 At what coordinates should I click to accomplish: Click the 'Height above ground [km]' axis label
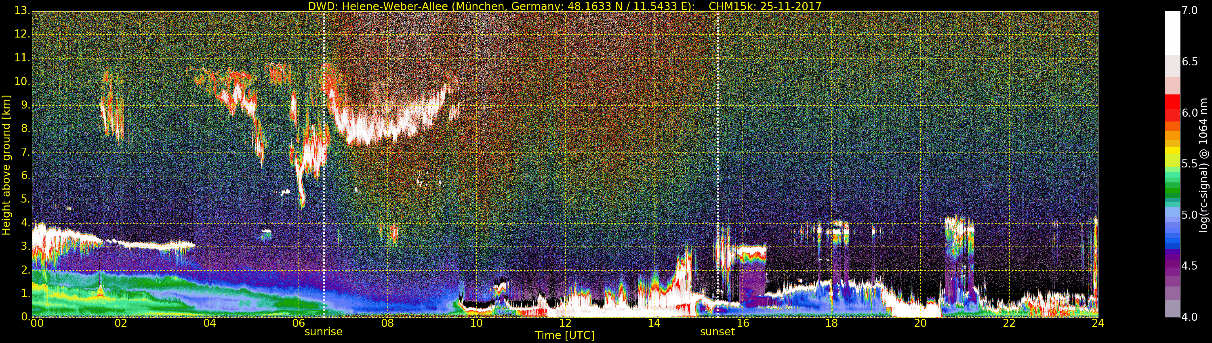[x=6, y=165]
